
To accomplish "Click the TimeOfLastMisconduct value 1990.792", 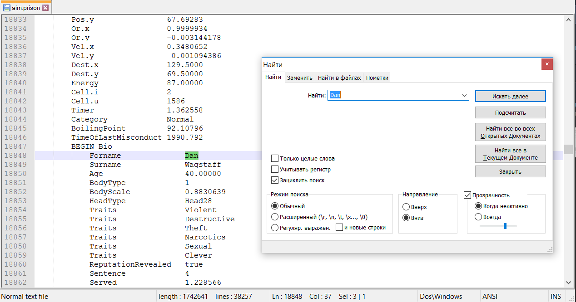I will [185, 137].
